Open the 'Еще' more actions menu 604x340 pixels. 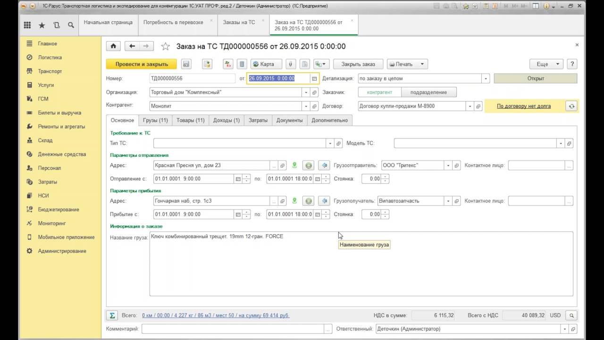pos(546,64)
